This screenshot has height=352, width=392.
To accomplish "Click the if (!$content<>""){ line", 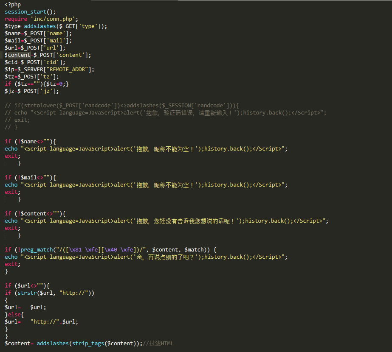I will pos(35,214).
